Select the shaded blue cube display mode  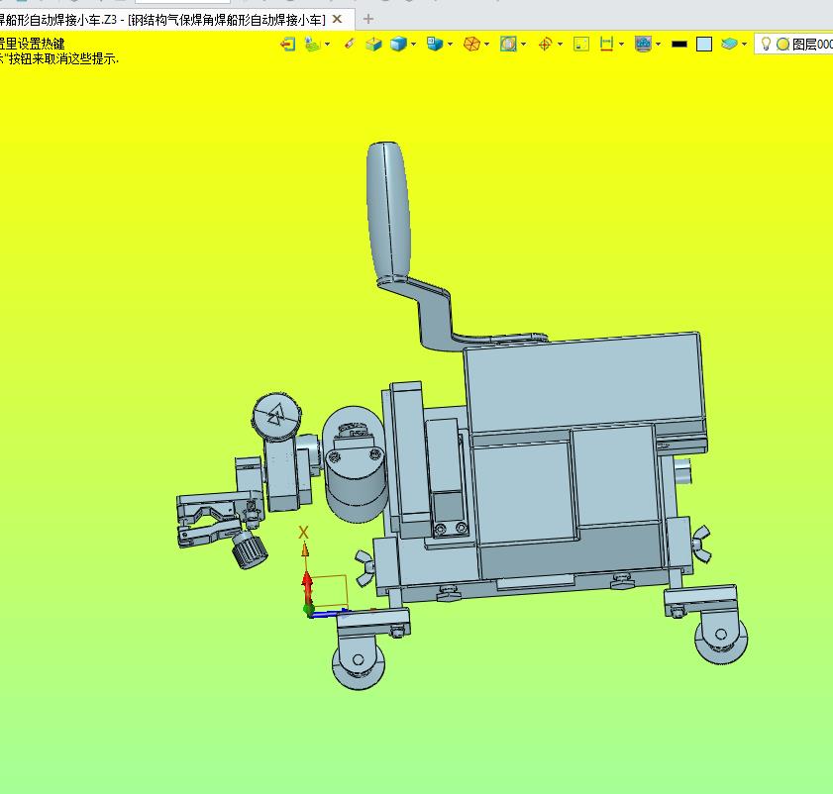398,45
